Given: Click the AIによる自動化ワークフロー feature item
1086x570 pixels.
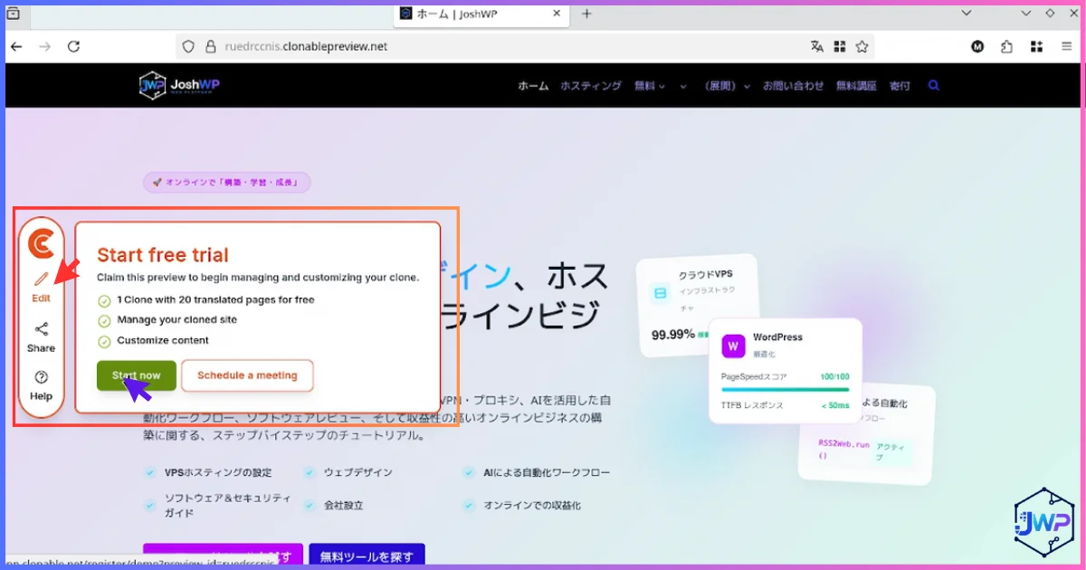Looking at the screenshot, I should 537,472.
